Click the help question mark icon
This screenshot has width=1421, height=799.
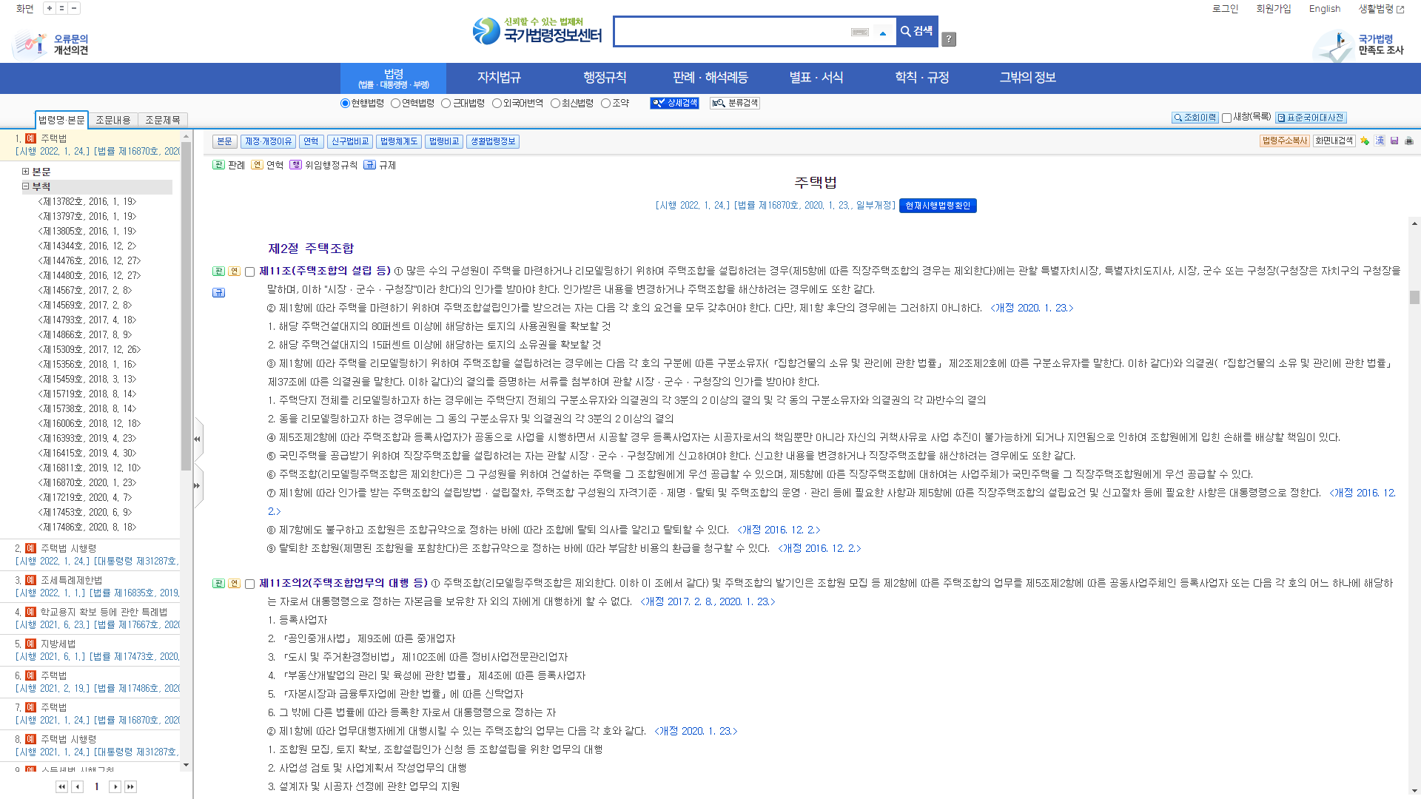949,39
